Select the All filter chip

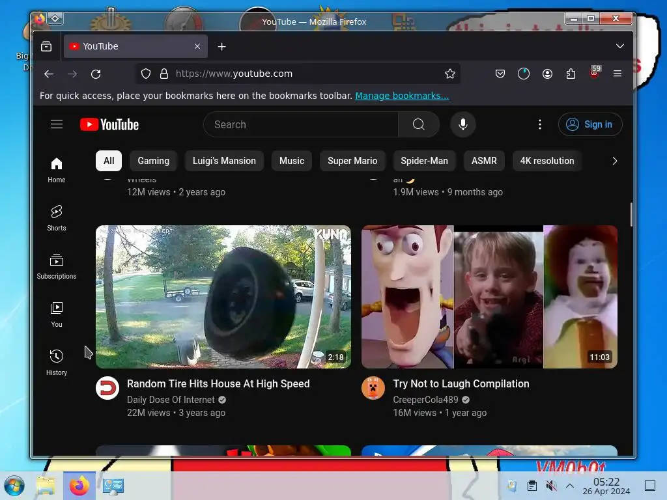109,161
